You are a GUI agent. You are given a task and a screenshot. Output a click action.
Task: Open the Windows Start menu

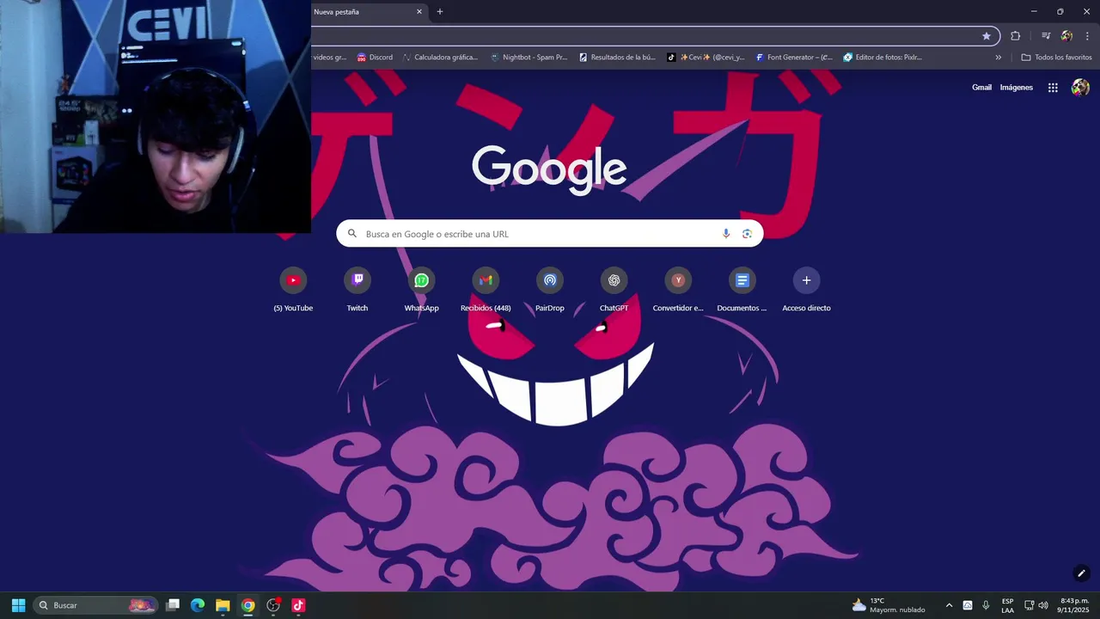(18, 605)
